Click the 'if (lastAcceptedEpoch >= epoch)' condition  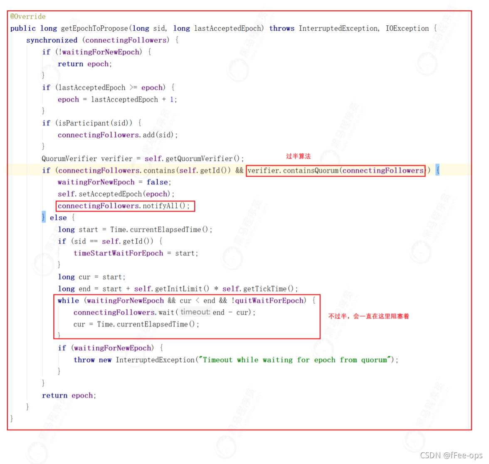(104, 88)
